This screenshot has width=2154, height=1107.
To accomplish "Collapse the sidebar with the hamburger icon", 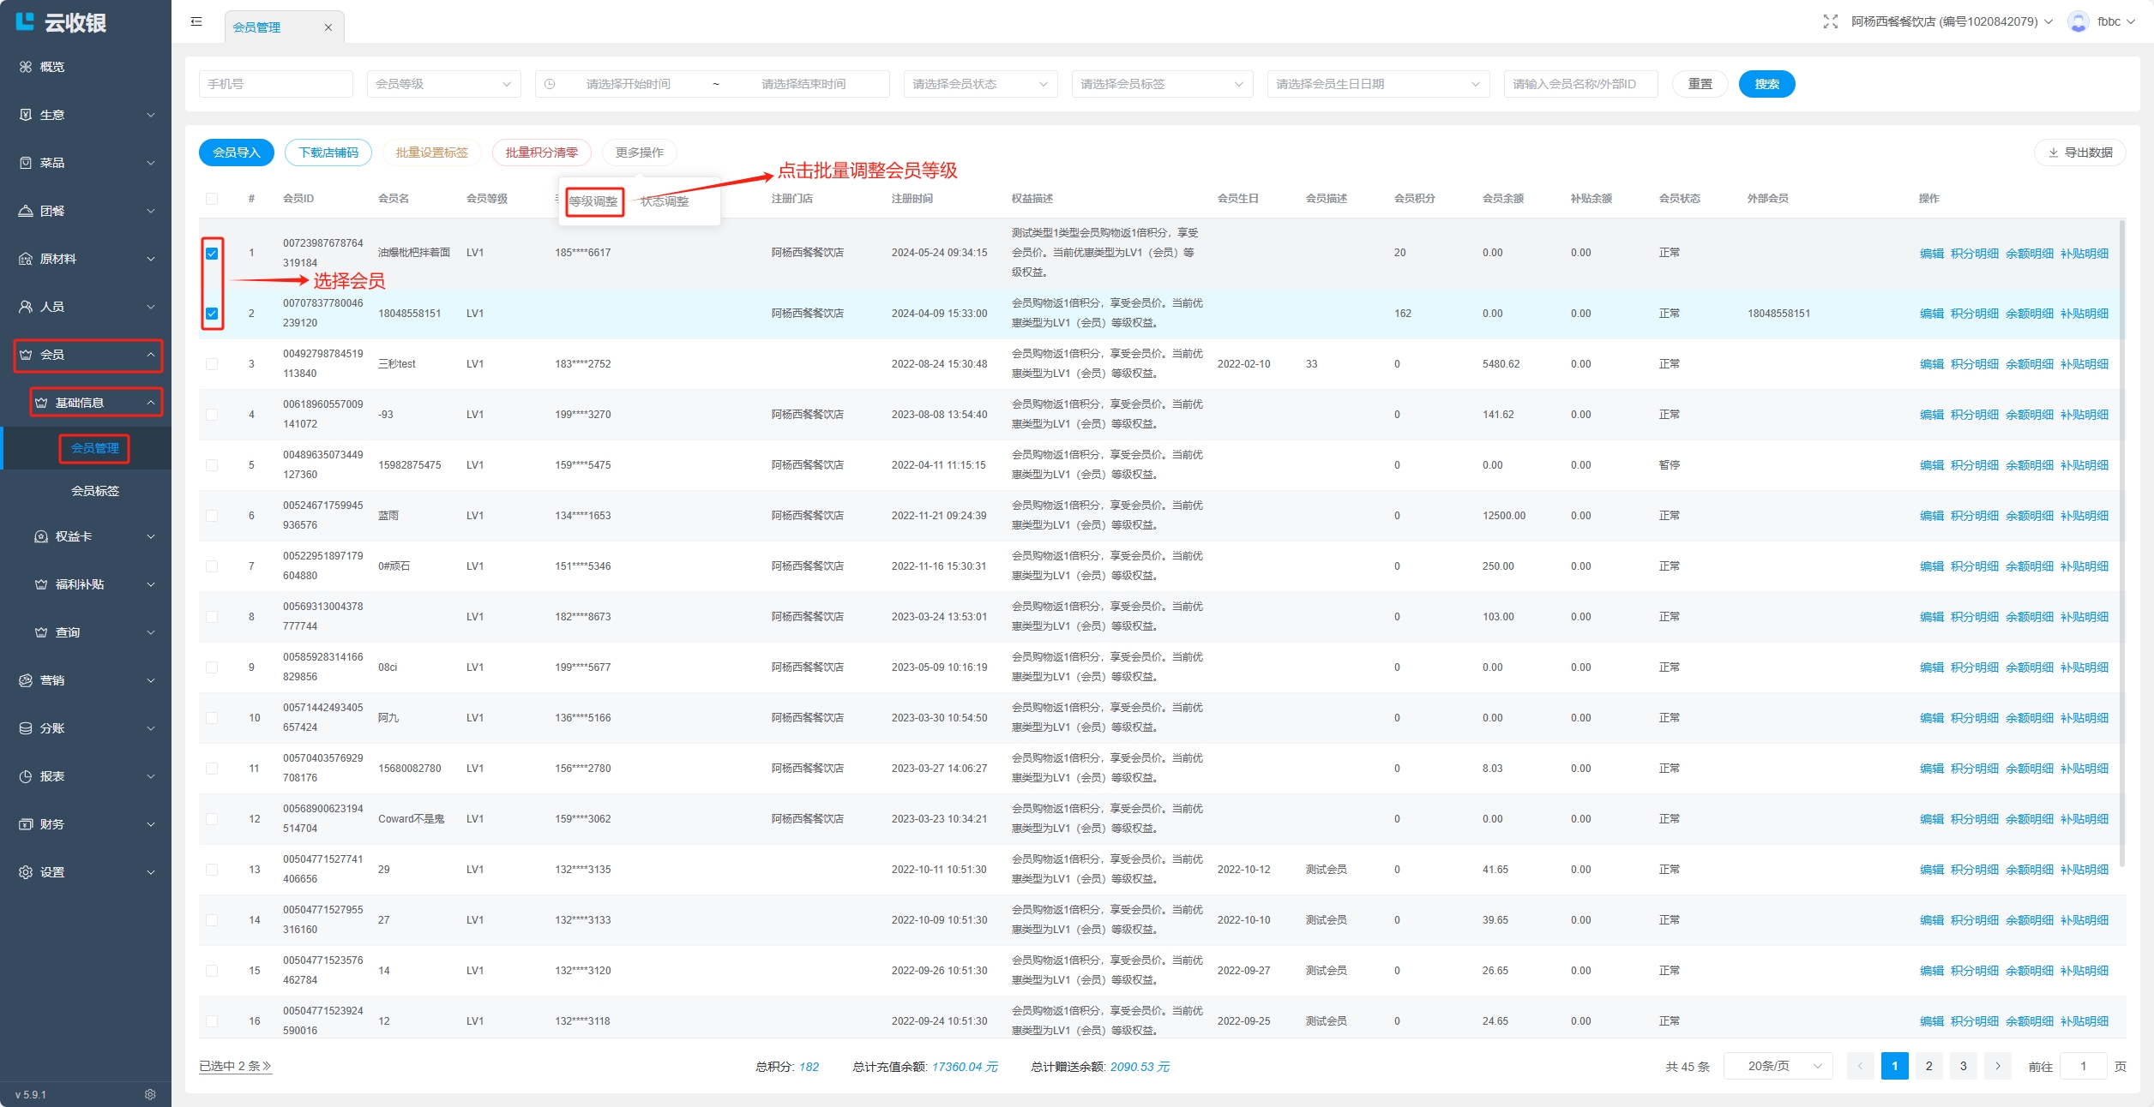I will (196, 22).
